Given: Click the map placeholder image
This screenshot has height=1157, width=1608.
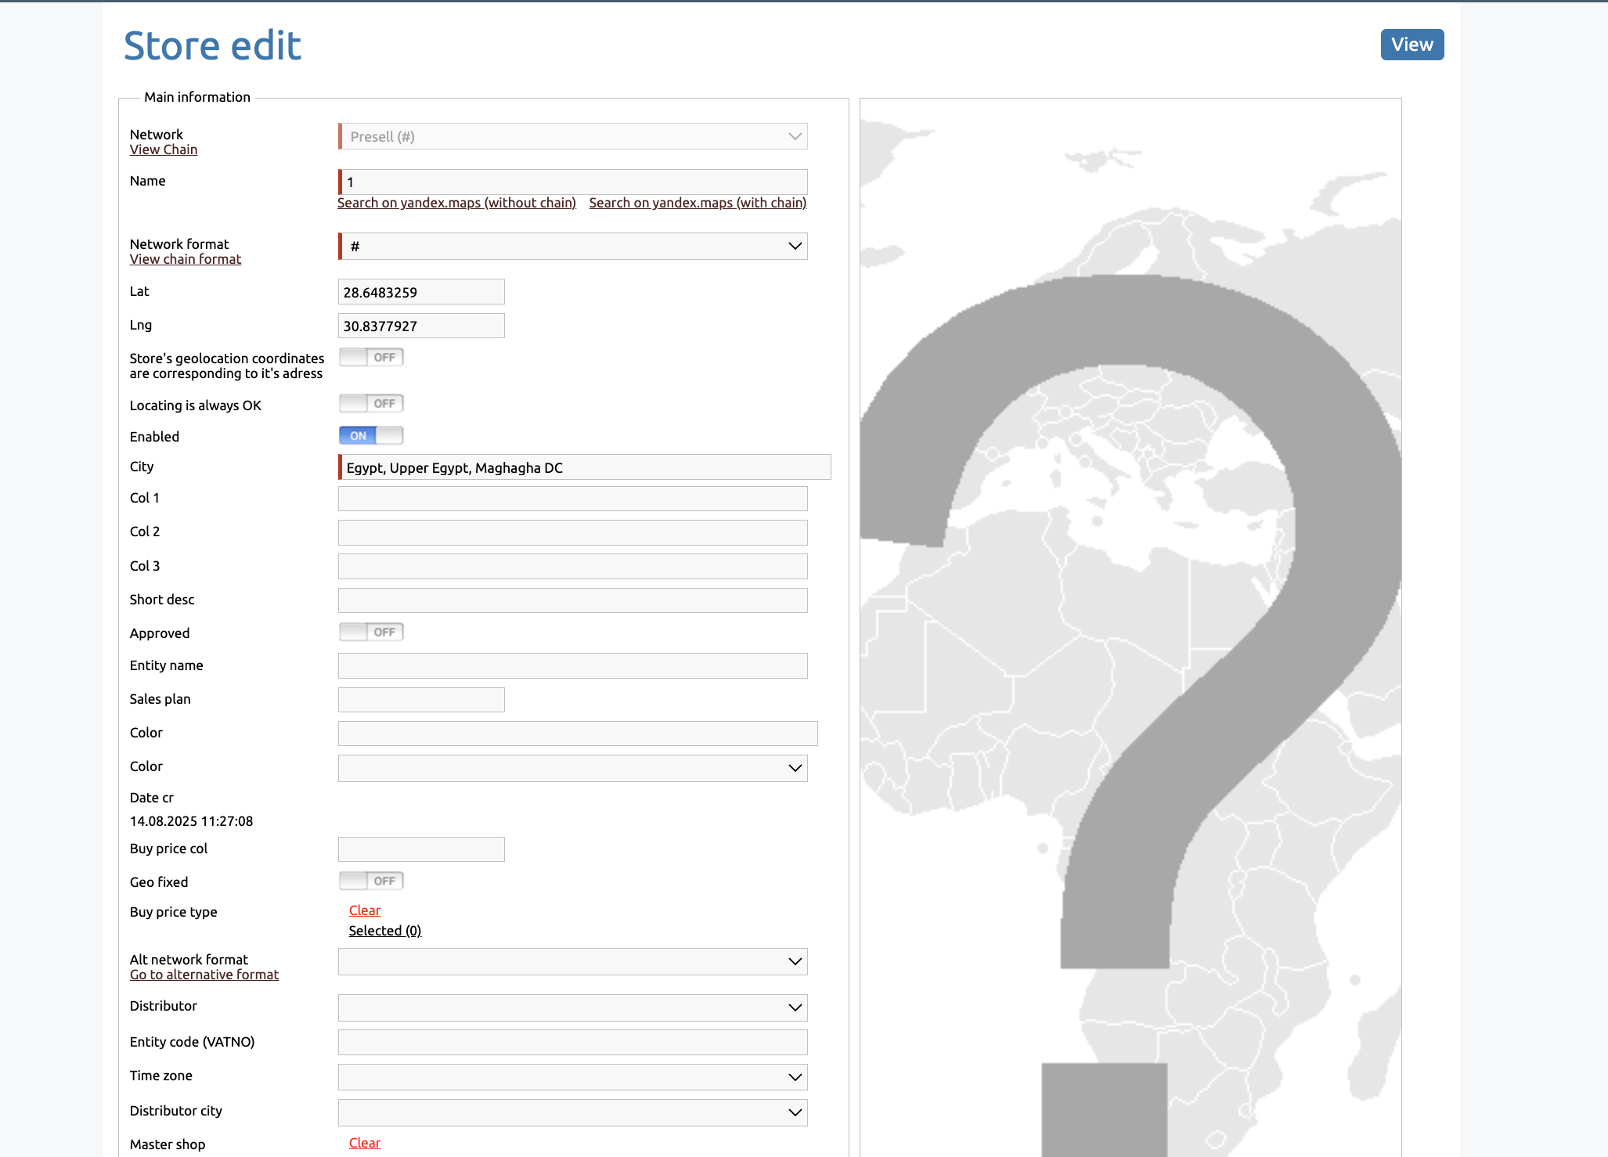Looking at the screenshot, I should [x=1130, y=626].
